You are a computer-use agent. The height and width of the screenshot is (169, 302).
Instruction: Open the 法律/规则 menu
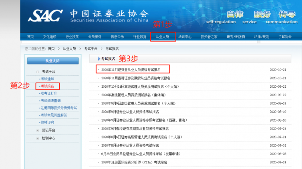click(x=262, y=37)
